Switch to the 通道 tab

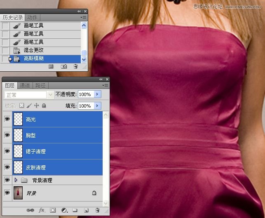25,85
